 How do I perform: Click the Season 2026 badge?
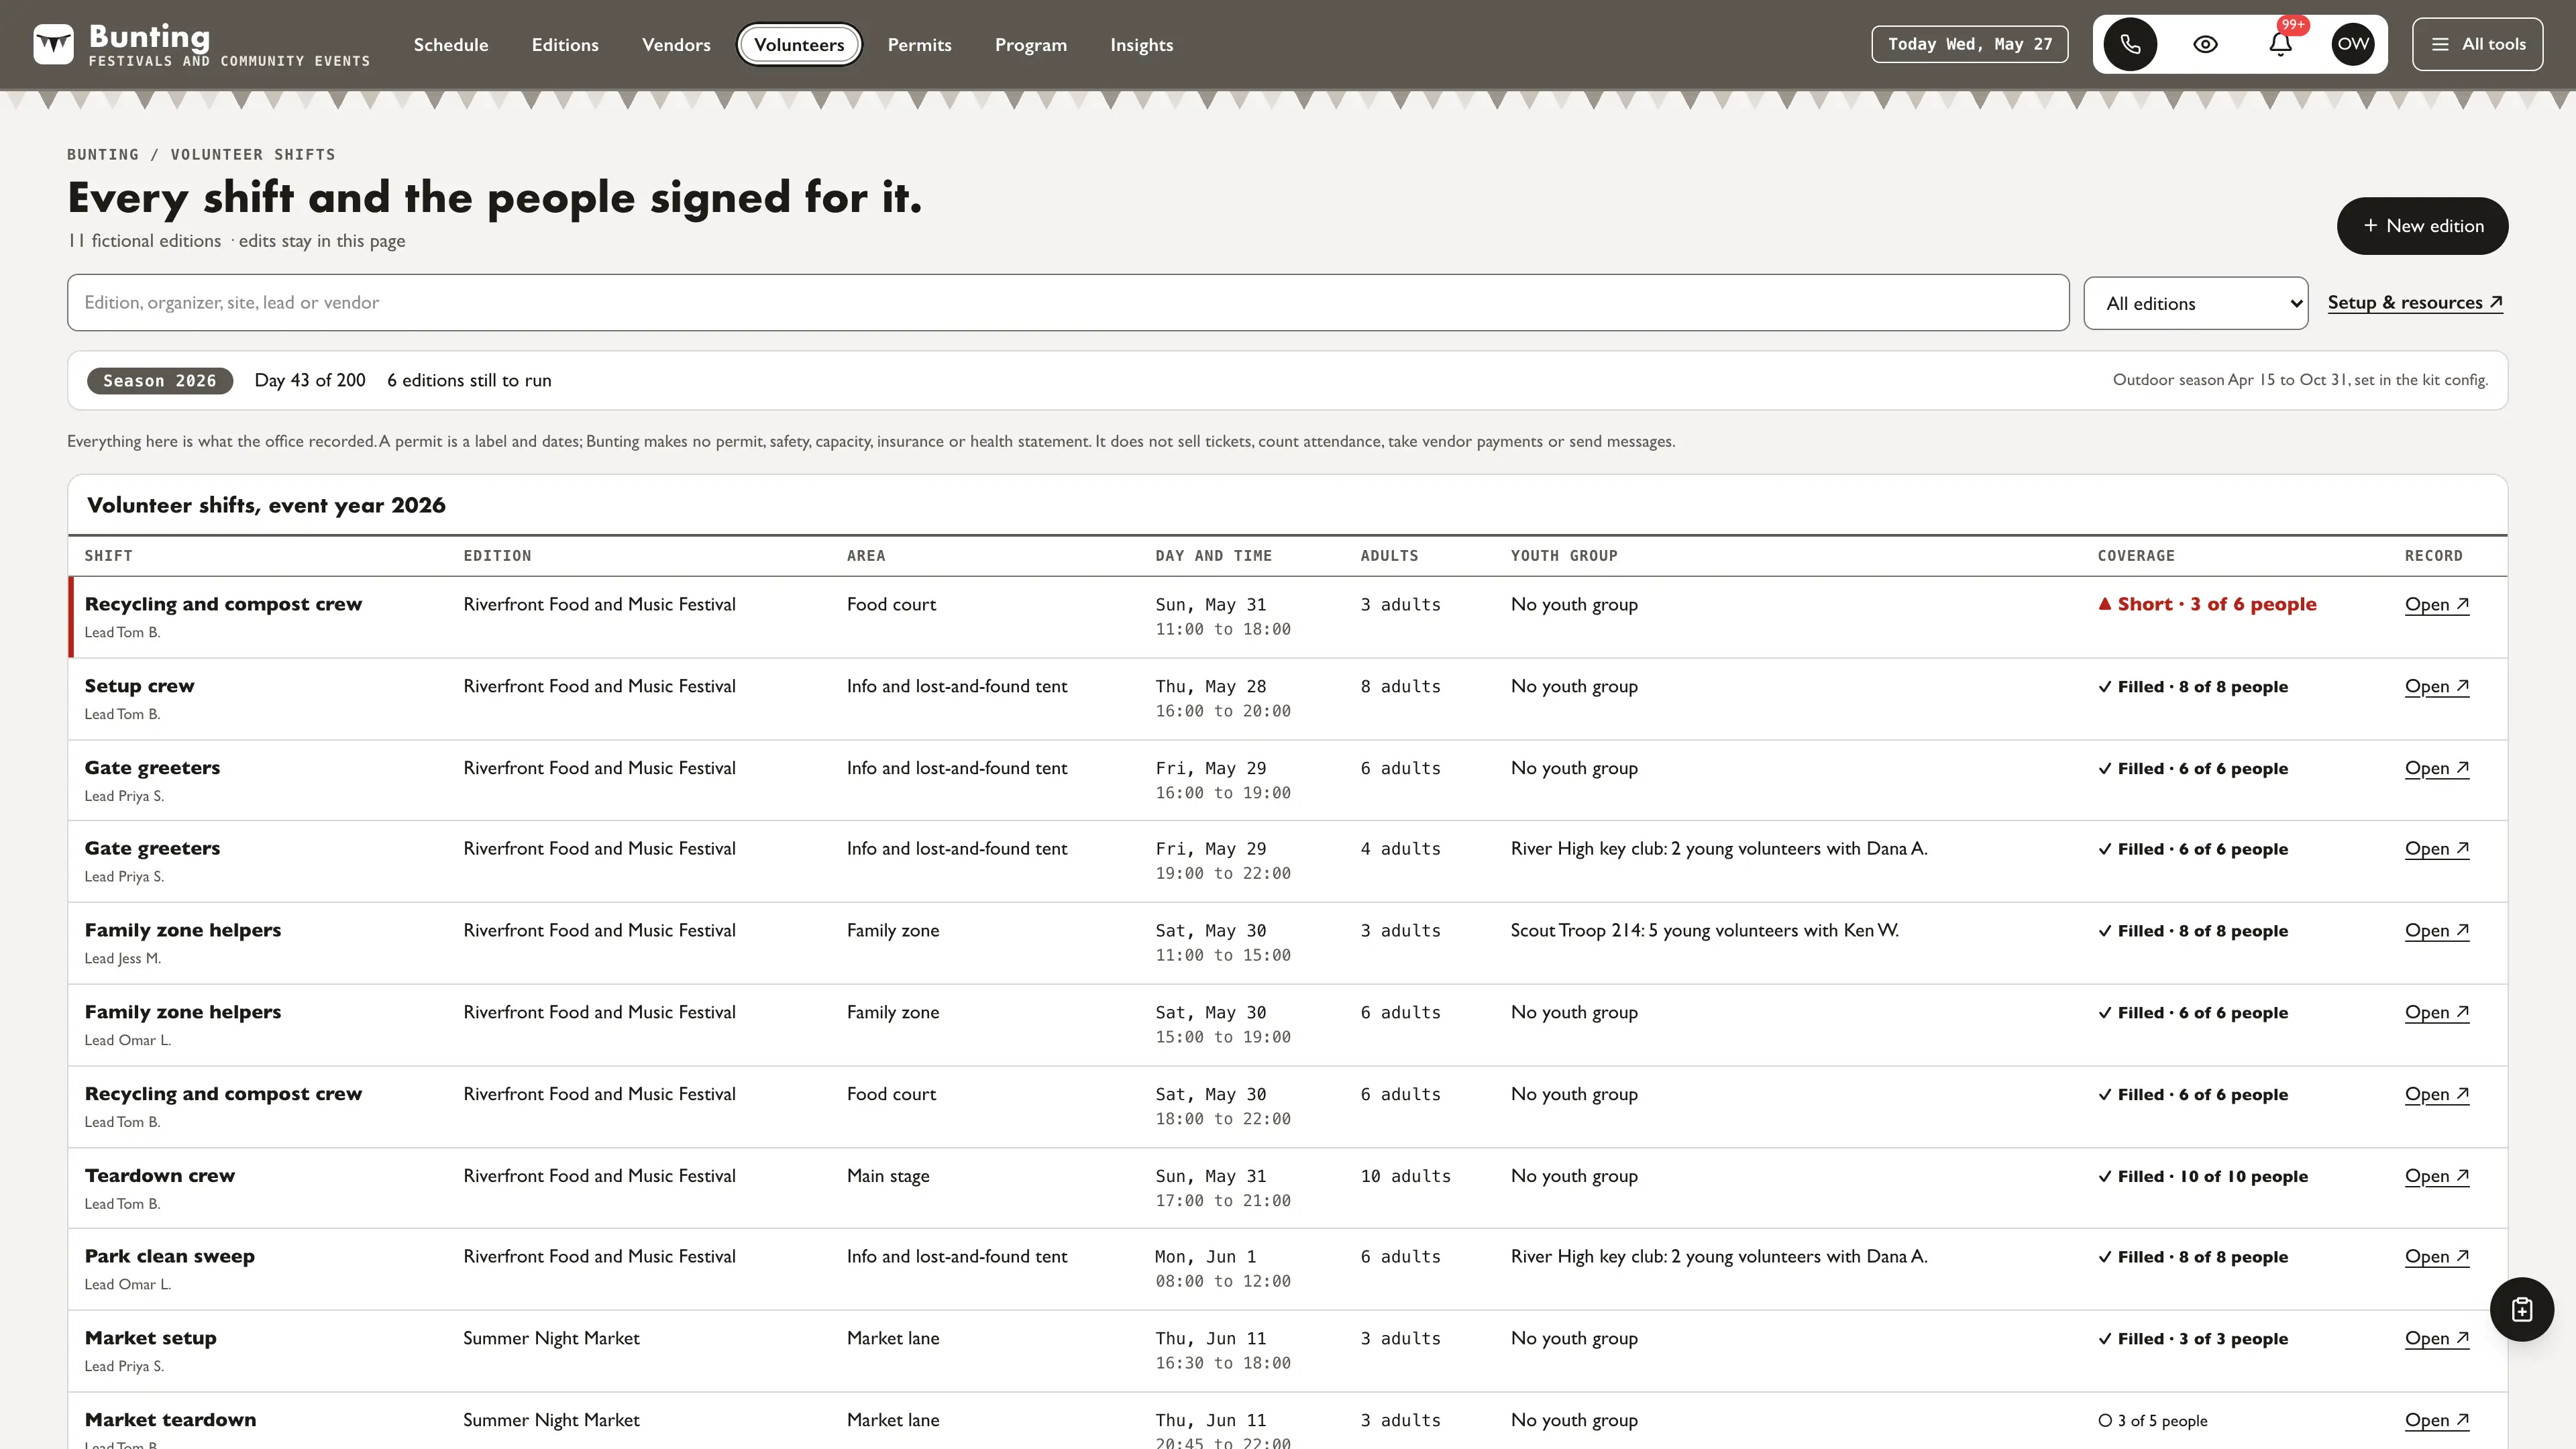(159, 381)
